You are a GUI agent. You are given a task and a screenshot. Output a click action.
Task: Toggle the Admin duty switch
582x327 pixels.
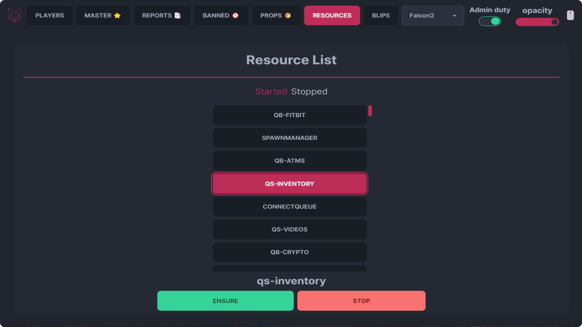490,21
